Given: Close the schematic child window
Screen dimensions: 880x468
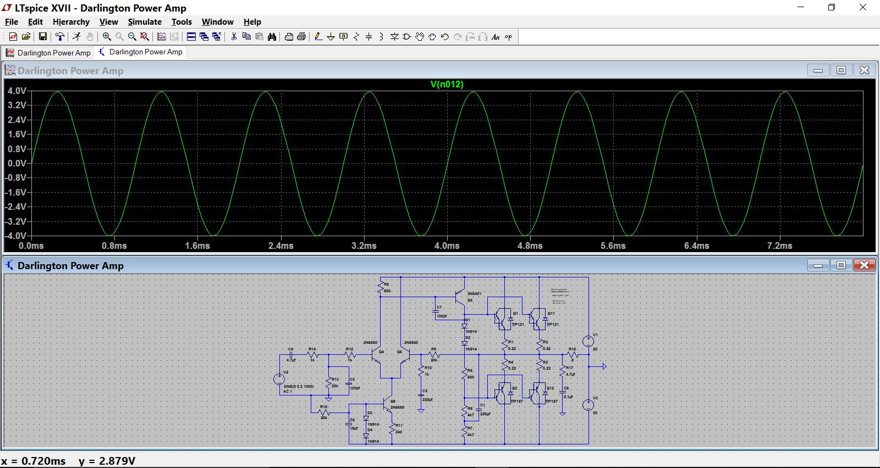Looking at the screenshot, I should pos(864,265).
